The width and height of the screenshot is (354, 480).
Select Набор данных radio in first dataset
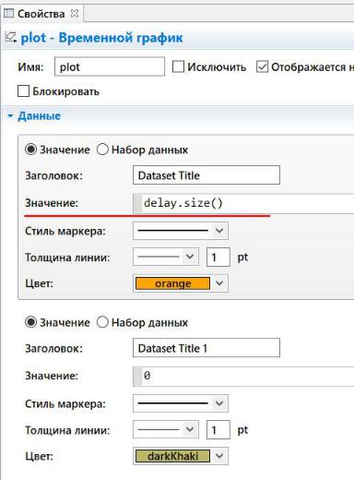tap(102, 150)
